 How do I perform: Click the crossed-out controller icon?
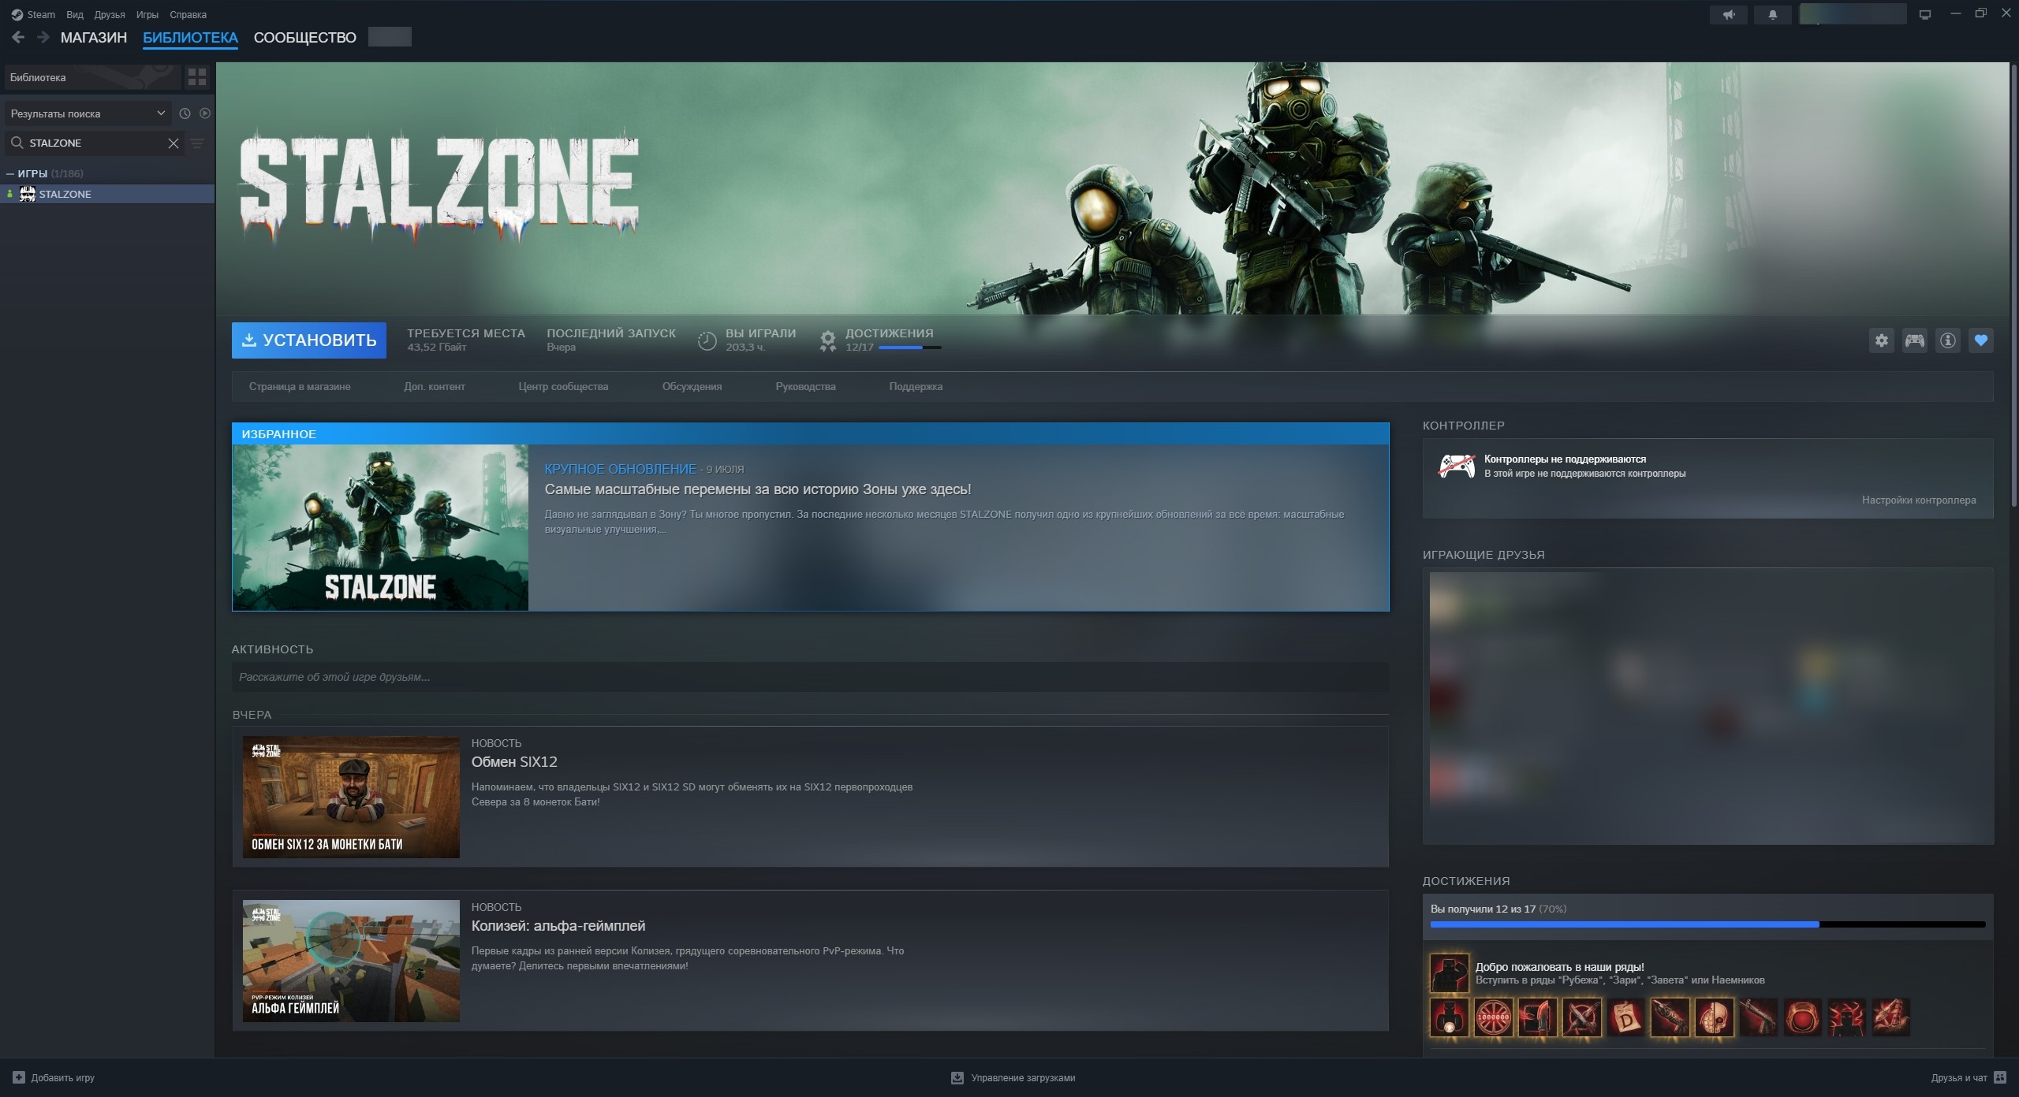[x=1457, y=467]
